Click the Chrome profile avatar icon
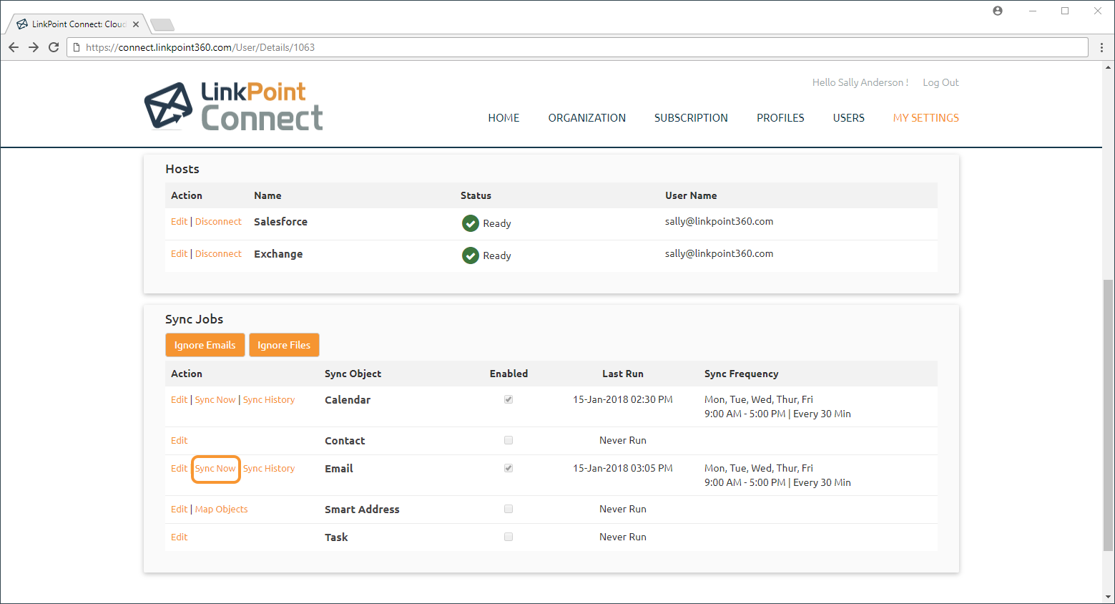Image resolution: width=1115 pixels, height=604 pixels. (x=998, y=11)
